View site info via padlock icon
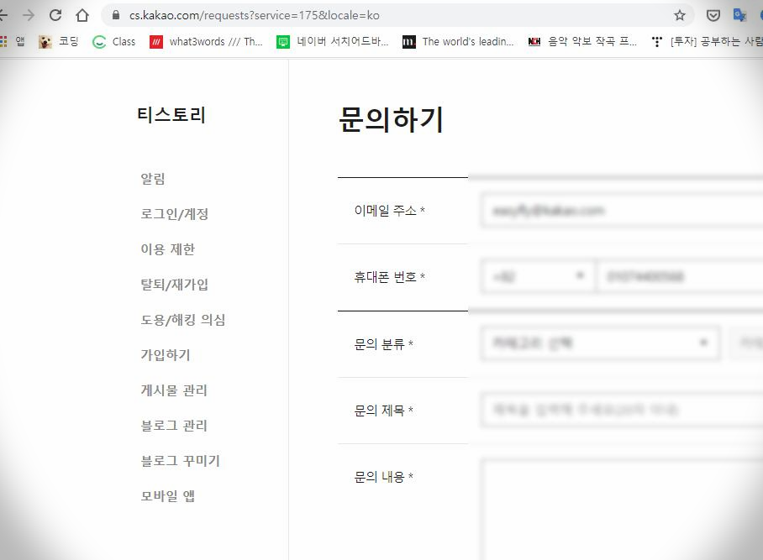The width and height of the screenshot is (763, 560). (x=116, y=15)
